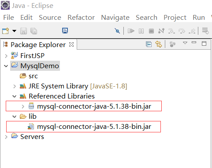The image size is (212, 168).
Task: Click the Save All toolbar icon
Action: [33, 31]
